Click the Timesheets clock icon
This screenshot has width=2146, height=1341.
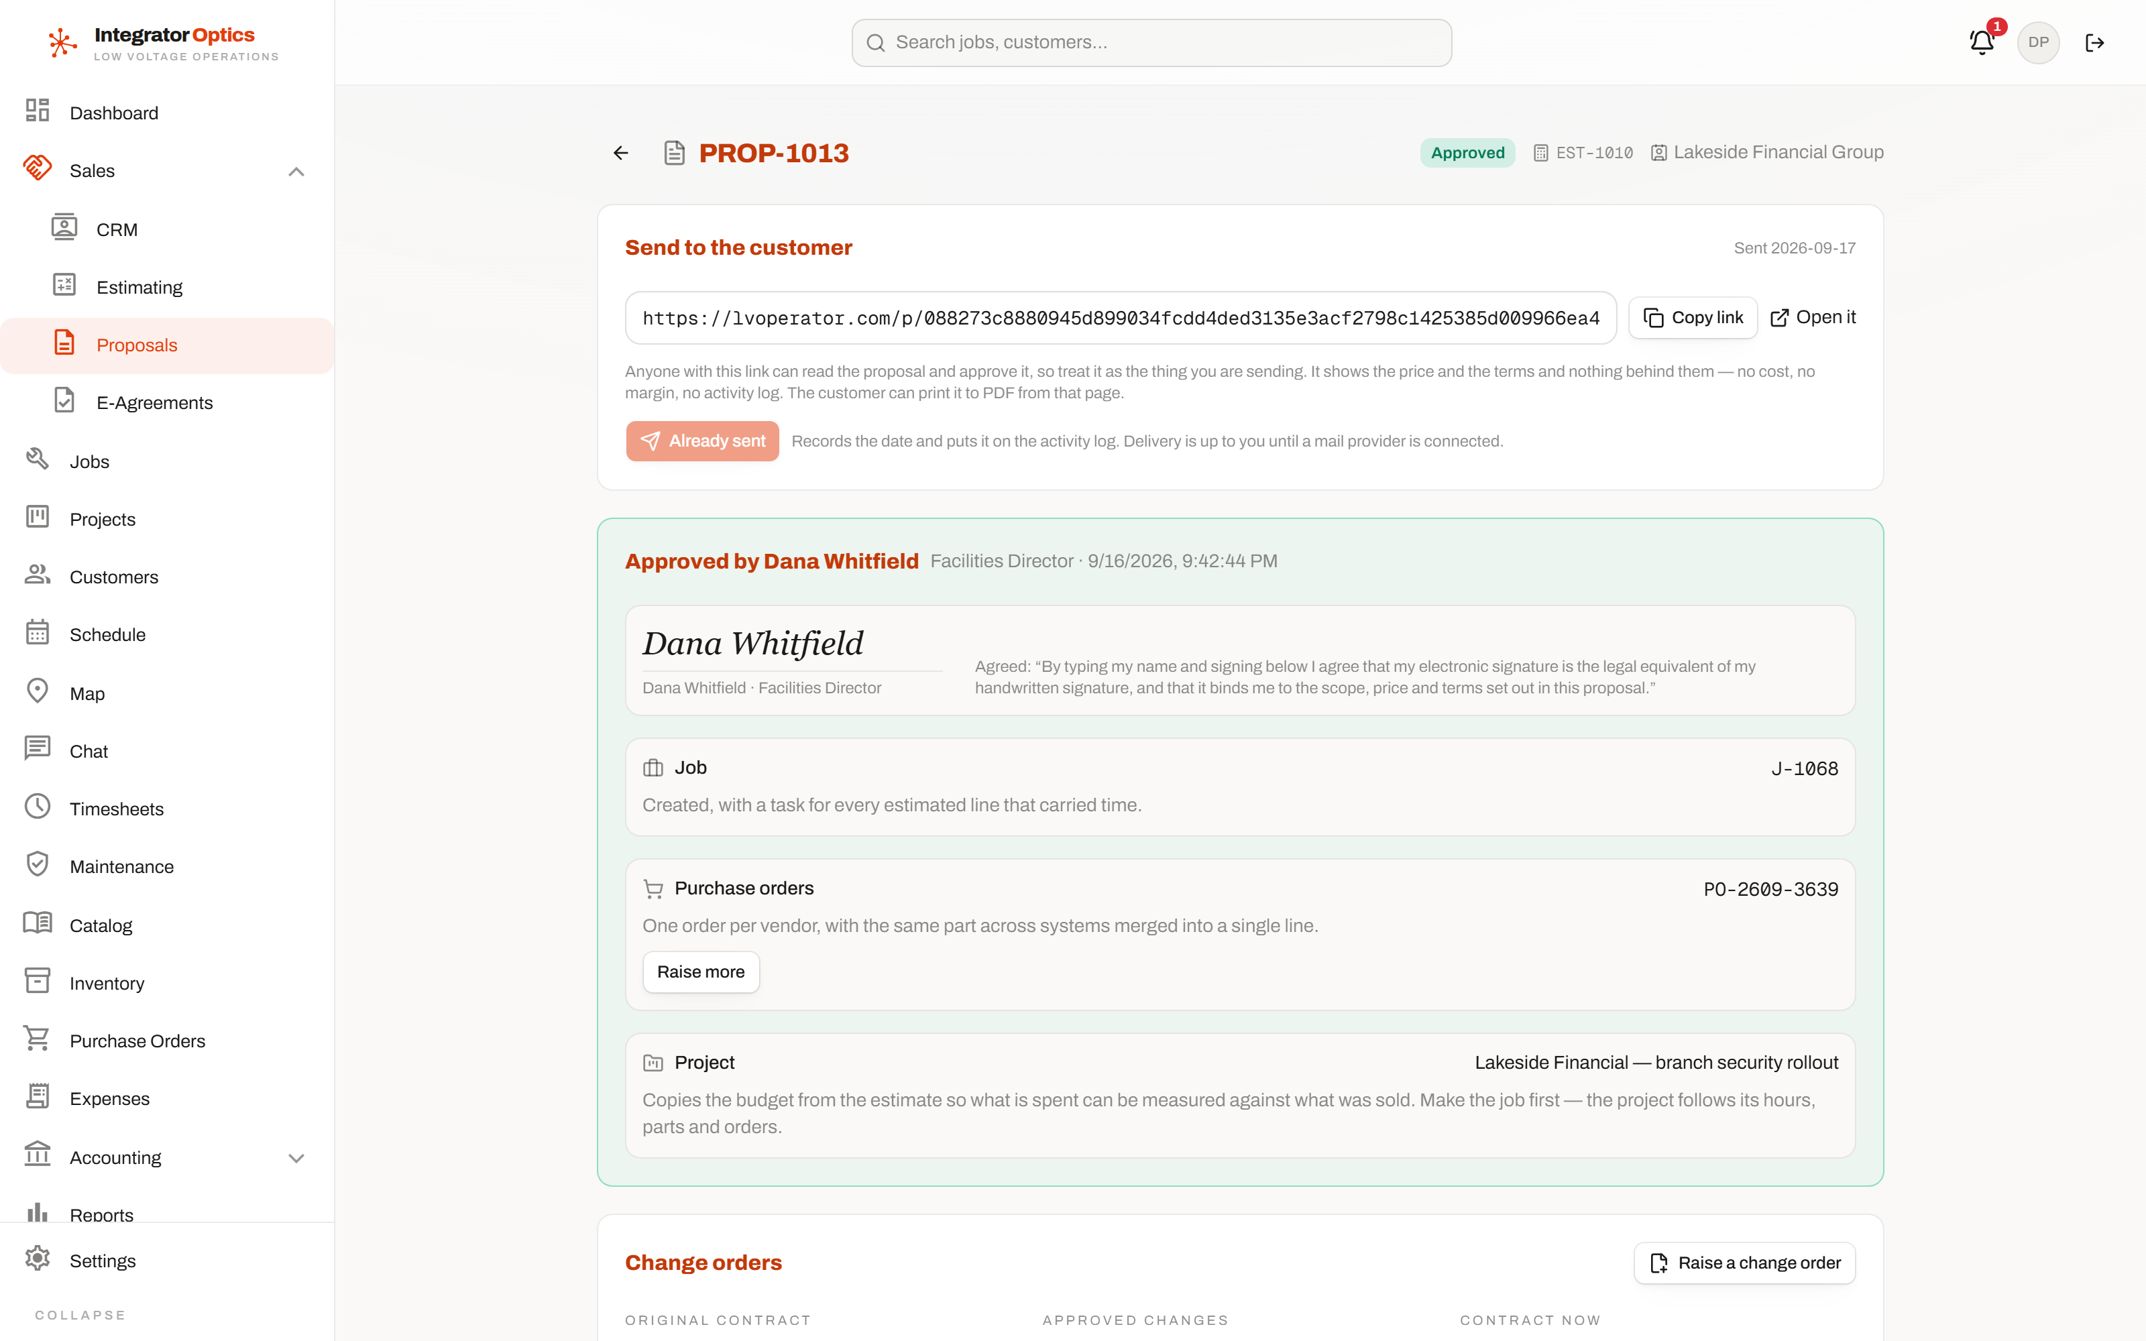[38, 805]
